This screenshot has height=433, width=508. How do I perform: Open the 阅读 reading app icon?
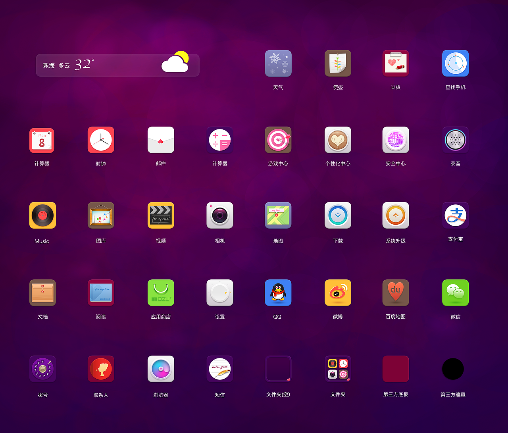[x=101, y=293]
